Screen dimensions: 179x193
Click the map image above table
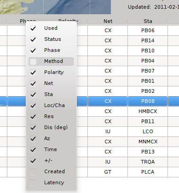(x=55, y=7)
